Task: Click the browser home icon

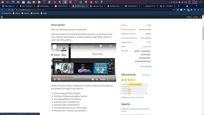Action: point(12,10)
